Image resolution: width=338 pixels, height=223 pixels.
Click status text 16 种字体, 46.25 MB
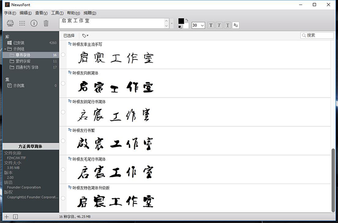coord(75,217)
